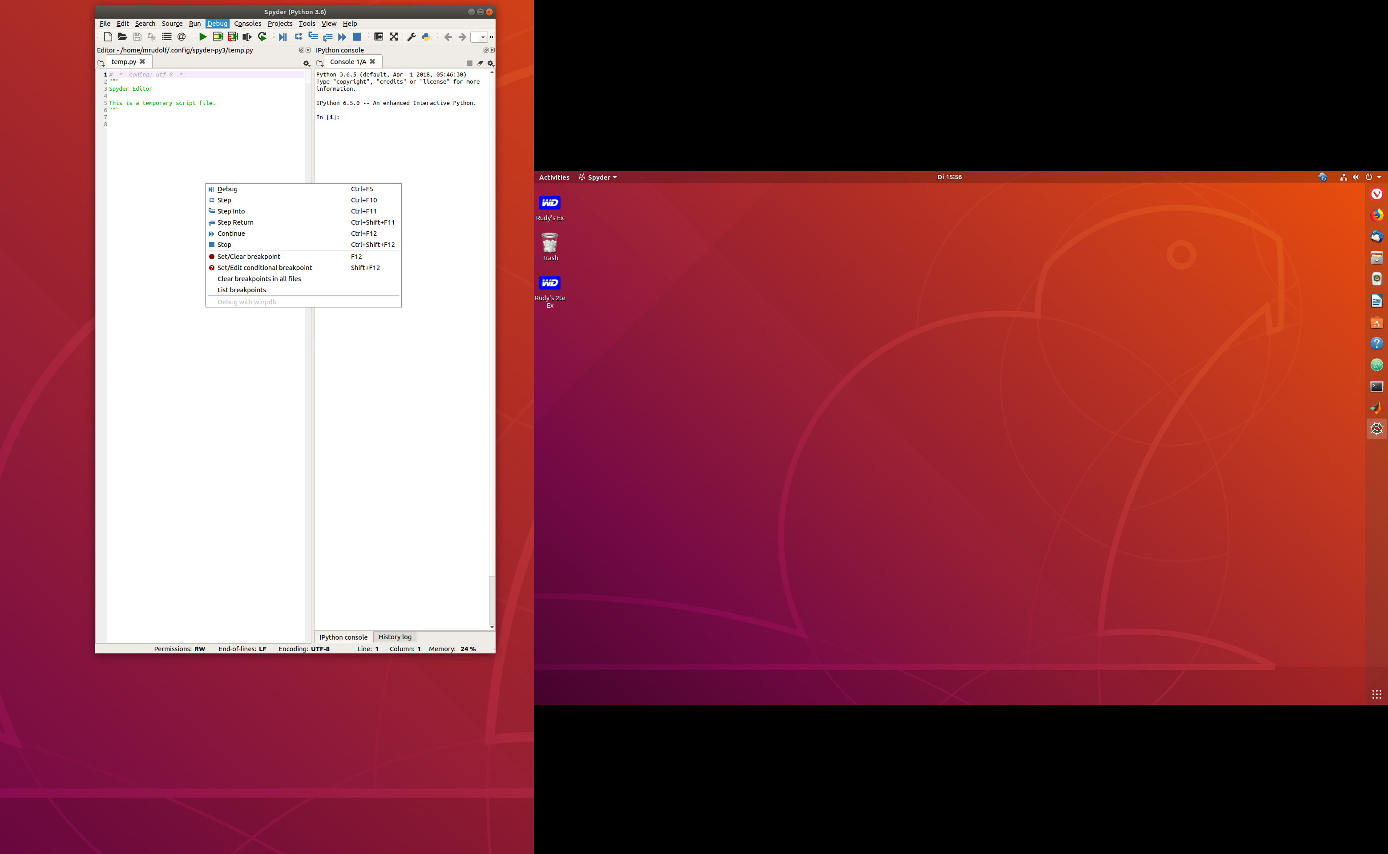The image size is (1388, 854).
Task: Select Set/Clear breakpoint in the menu
Action: coord(249,256)
